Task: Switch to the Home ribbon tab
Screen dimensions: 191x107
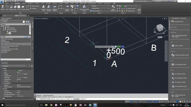Action: click(x=7, y=3)
